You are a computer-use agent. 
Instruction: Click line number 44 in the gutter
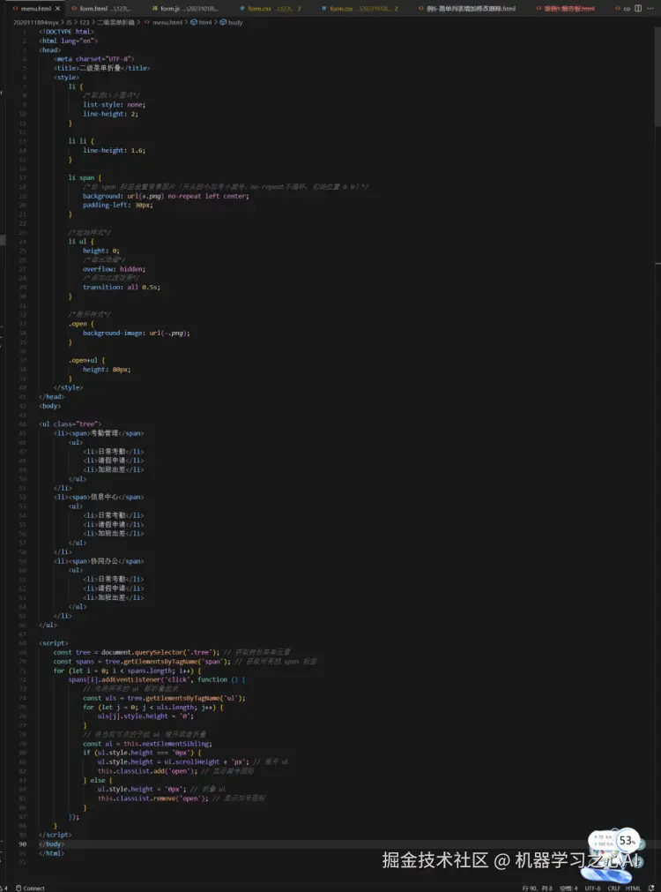23,424
